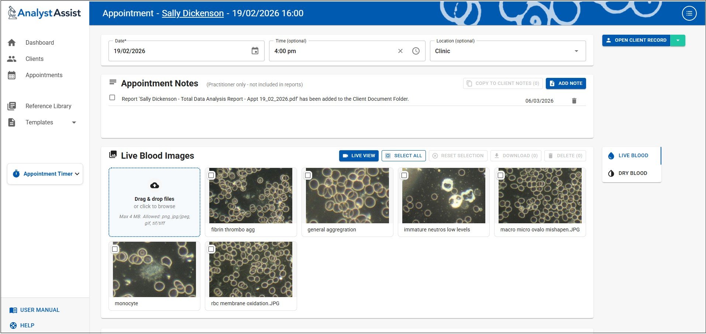Open the immature neutros low levels thumbnail
This screenshot has width=706, height=334.
pos(444,196)
